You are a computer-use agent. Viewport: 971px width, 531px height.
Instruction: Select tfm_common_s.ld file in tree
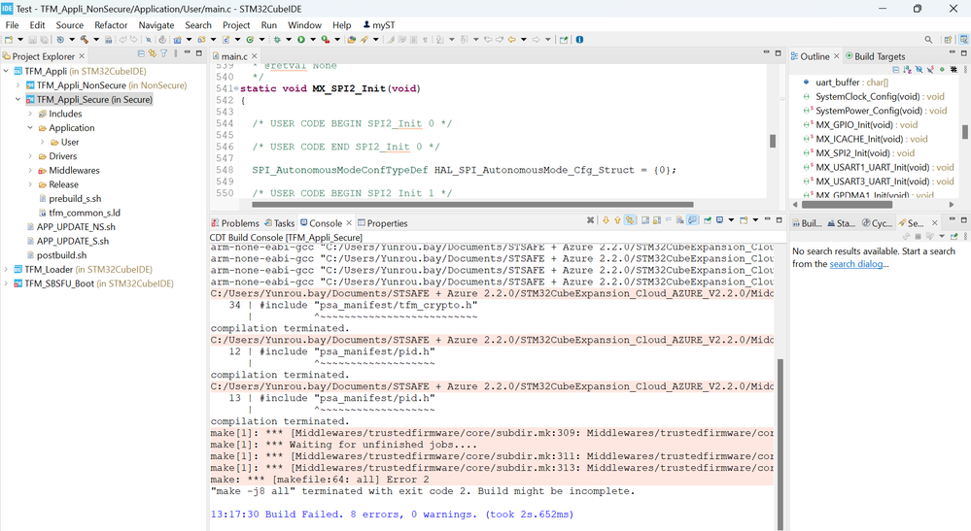[85, 213]
